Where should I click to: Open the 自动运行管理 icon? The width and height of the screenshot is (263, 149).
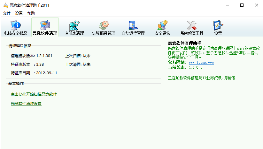133,25
